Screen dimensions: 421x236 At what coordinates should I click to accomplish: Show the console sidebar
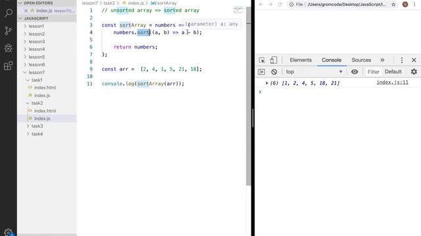(x=261, y=71)
